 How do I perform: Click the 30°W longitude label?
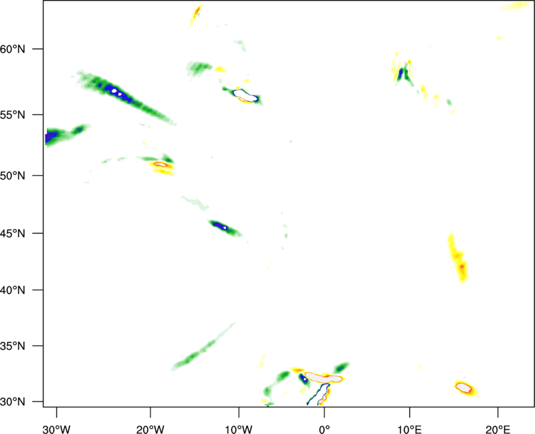57,429
